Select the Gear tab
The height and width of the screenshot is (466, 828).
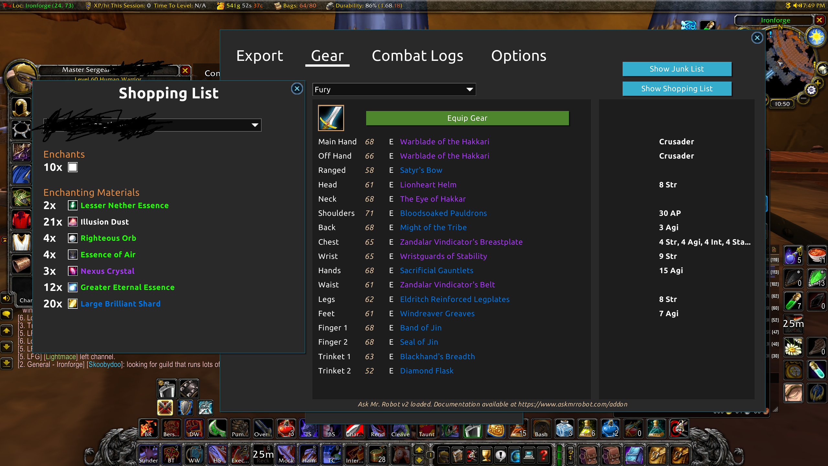(327, 56)
